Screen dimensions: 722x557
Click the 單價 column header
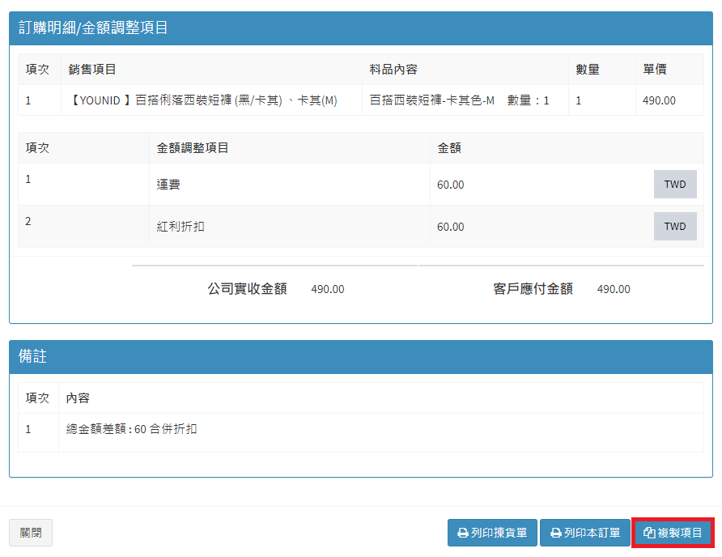click(655, 70)
